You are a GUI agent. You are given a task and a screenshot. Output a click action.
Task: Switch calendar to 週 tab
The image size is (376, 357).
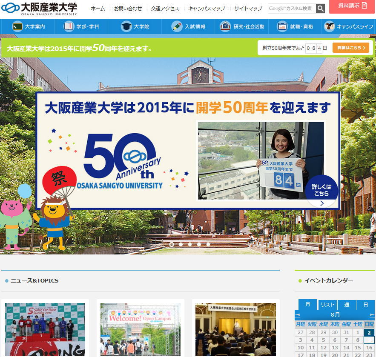point(347,305)
